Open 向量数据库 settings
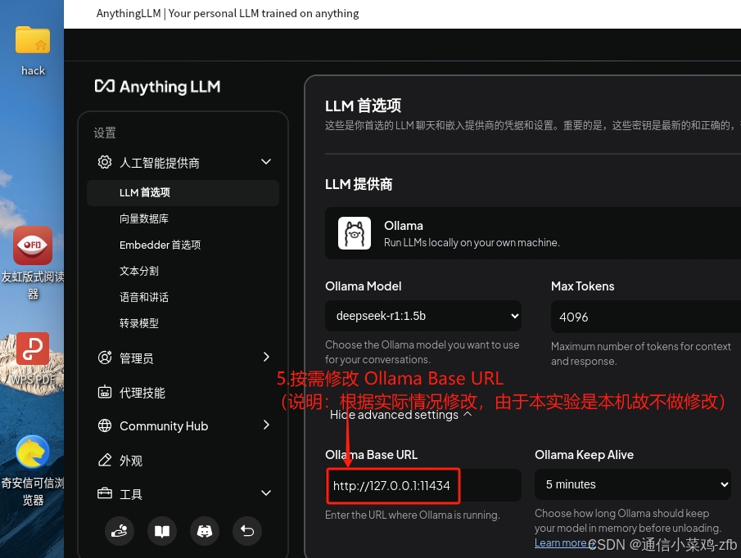Screen dimensions: 741x558 (144, 218)
